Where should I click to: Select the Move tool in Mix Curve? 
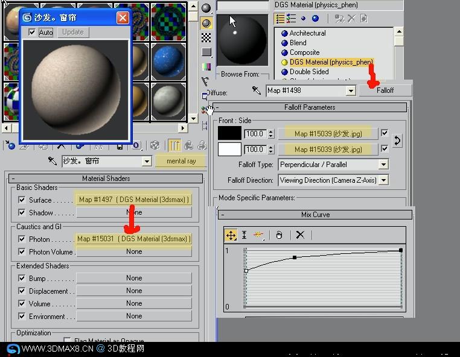point(231,235)
